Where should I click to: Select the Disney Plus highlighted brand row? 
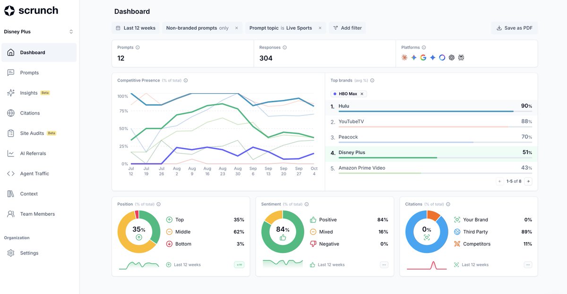coord(431,154)
